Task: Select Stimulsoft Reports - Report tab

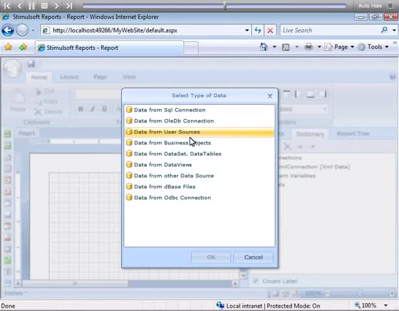Action: pos(109,47)
